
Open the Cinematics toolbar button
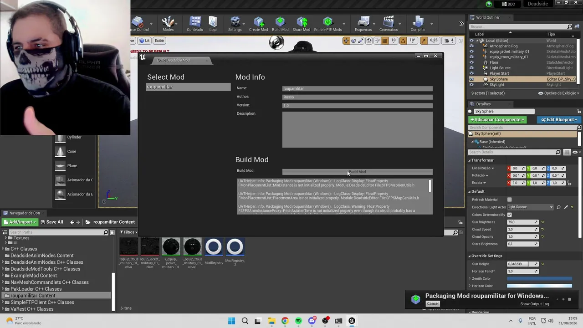(x=389, y=24)
